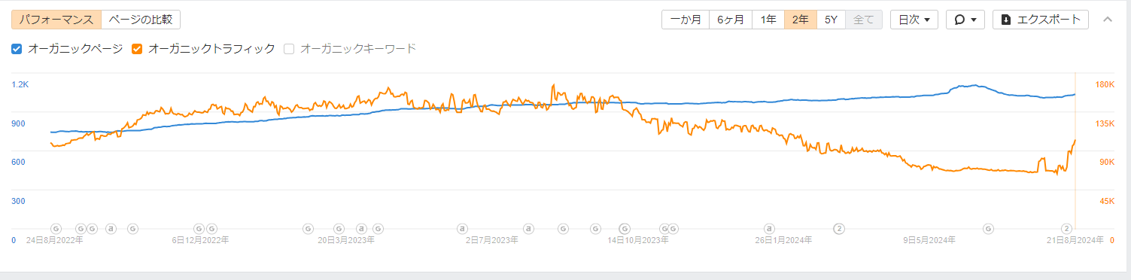Click the G marker between May and August 2024
The width and height of the screenshot is (1131, 280).
988,228
